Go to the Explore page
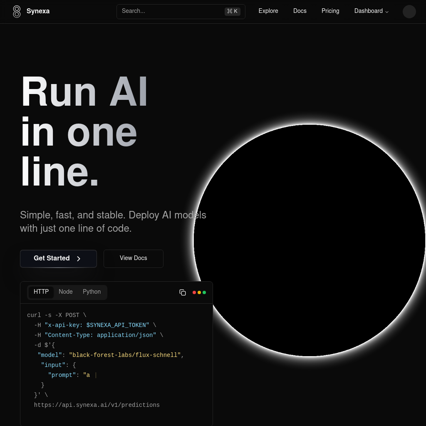The image size is (426, 426). 268,11
